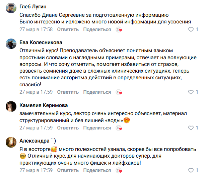Image resolution: width=205 pixels, height=177 pixels.
Task: Reply to Глеб Лугин's comment
Action: pyautogui.click(x=68, y=30)
